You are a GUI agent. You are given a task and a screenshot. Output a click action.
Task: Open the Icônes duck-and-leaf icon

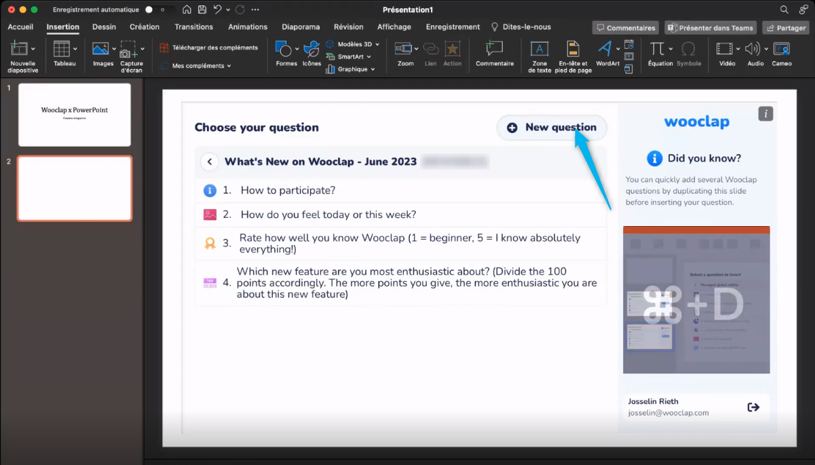[x=311, y=49]
